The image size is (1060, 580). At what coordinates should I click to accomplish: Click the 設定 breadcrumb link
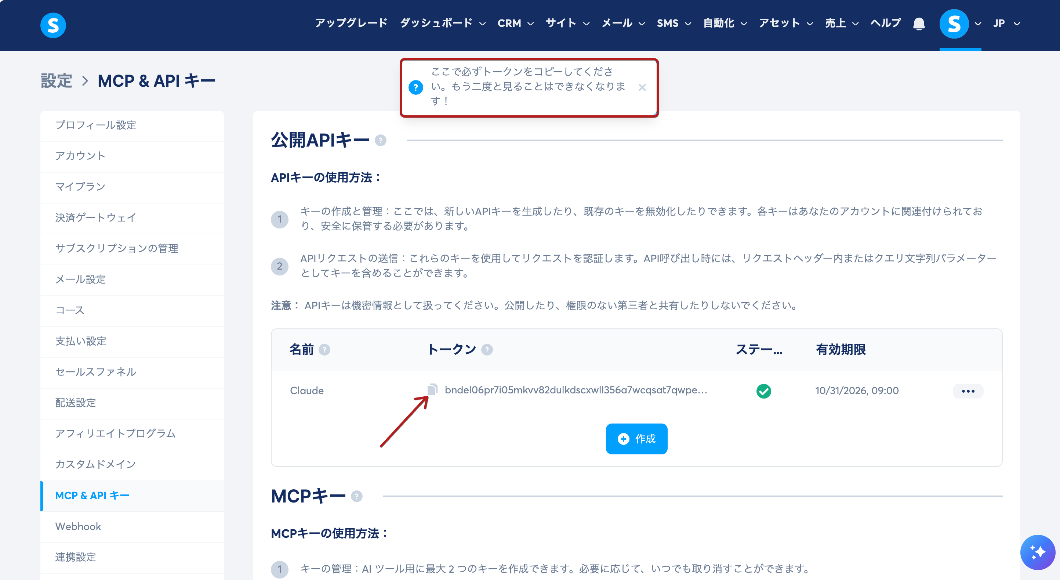pos(57,81)
